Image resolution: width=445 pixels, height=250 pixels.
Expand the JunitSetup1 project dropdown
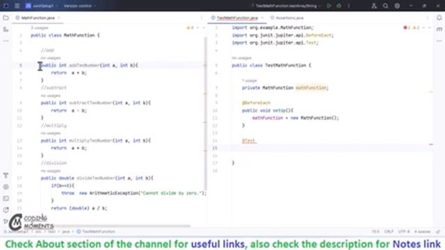click(x=42, y=6)
